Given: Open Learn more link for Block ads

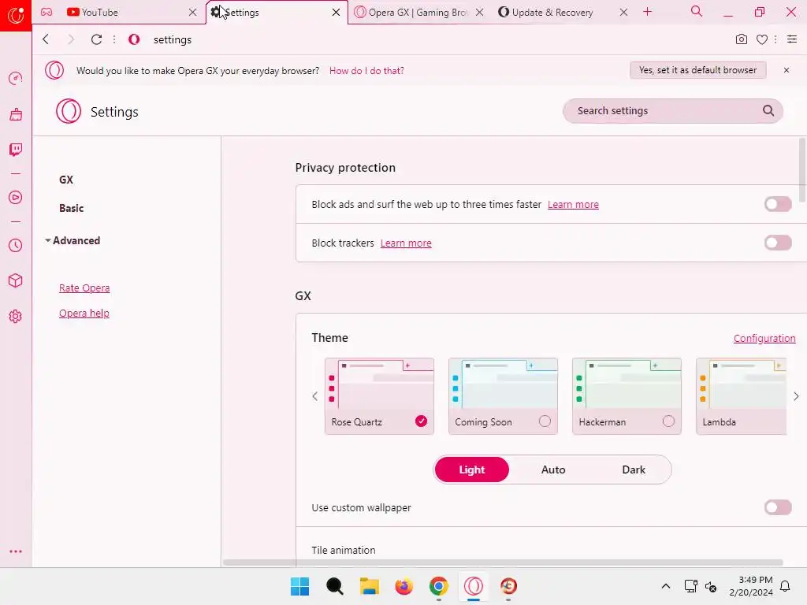Looking at the screenshot, I should pos(573,204).
